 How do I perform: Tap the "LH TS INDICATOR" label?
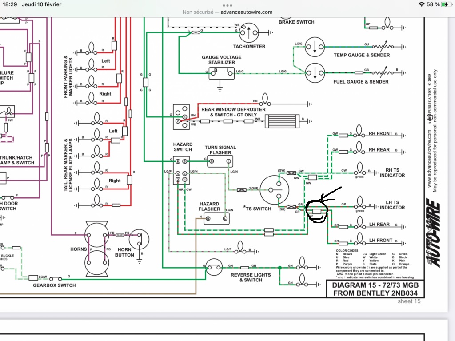[x=392, y=205]
